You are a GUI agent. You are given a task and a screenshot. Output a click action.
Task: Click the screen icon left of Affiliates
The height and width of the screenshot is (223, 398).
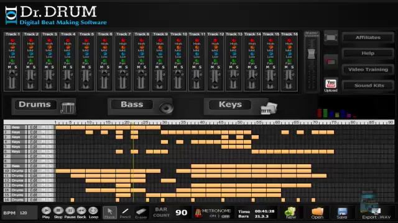tap(331, 37)
